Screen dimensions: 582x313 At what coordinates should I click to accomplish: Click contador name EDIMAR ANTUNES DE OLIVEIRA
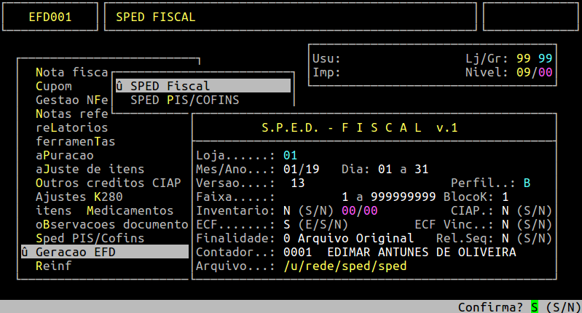coord(421,252)
